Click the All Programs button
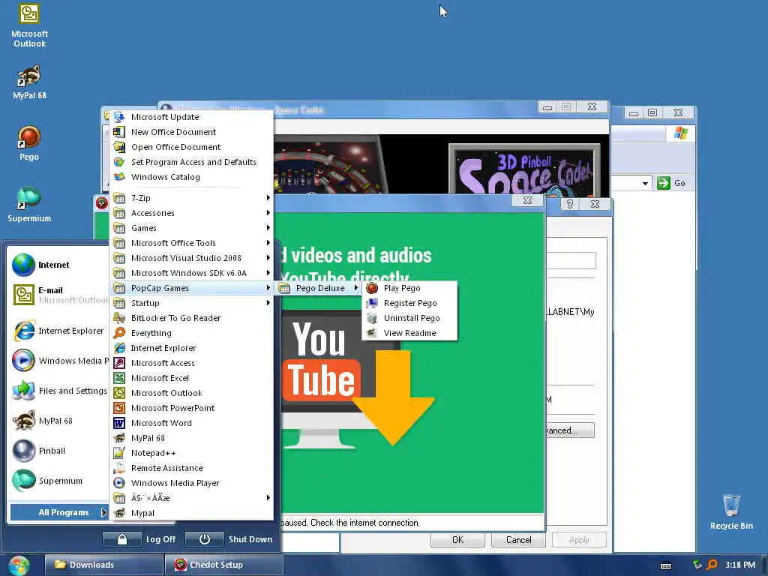768x576 pixels. pos(59,512)
